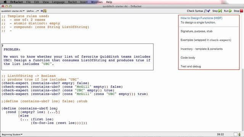Click the garbage-collection square in status bar
The width and height of the screenshot is (244, 137).
[x=236, y=134]
